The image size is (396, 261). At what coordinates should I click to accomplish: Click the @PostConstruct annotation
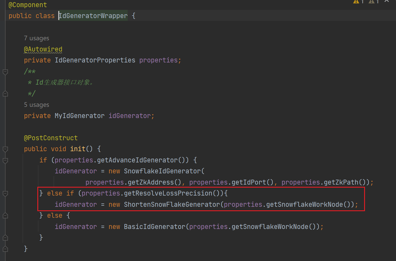[51, 138]
